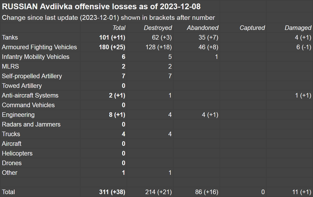
Task: Select the 'Infantry Mobility Vehicles' label cell
Action: click(x=35, y=57)
